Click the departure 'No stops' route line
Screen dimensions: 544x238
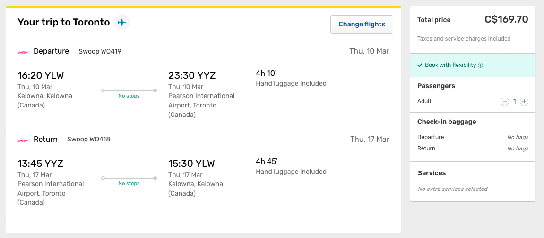129,90
